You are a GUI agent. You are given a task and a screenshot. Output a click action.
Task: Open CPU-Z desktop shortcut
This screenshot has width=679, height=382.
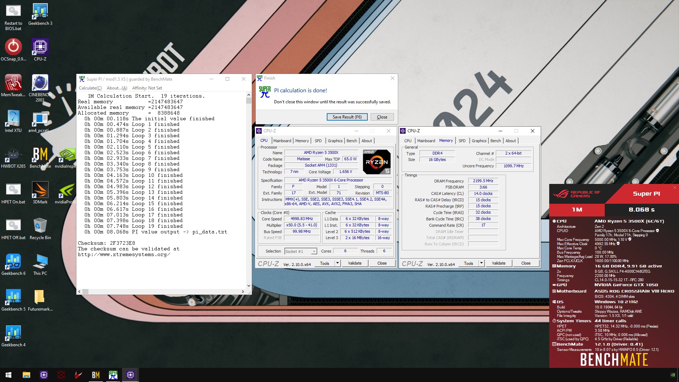40,50
